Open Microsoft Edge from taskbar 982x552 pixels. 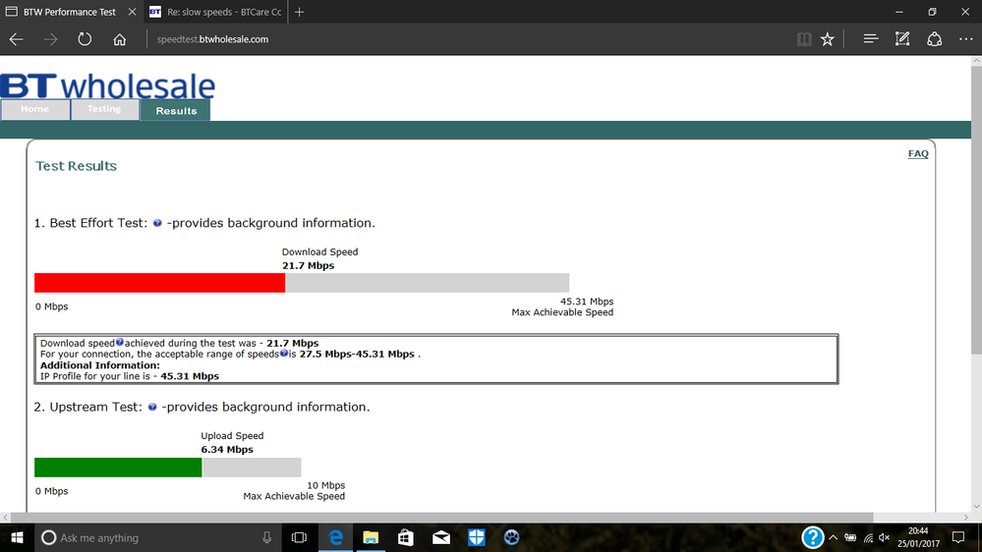pos(335,537)
